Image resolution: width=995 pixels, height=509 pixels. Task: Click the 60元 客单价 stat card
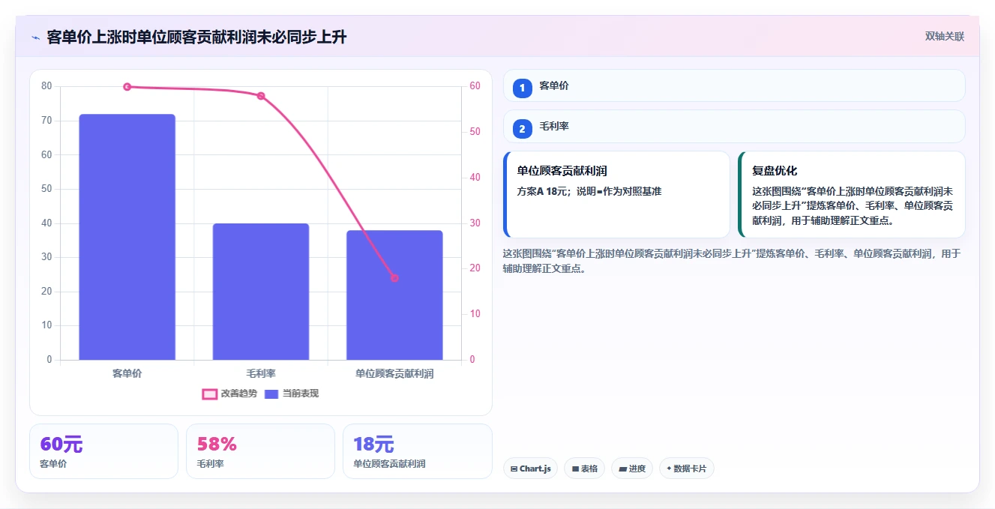(x=103, y=451)
